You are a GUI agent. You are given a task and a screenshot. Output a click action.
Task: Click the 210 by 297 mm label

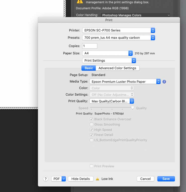[x=145, y=53]
